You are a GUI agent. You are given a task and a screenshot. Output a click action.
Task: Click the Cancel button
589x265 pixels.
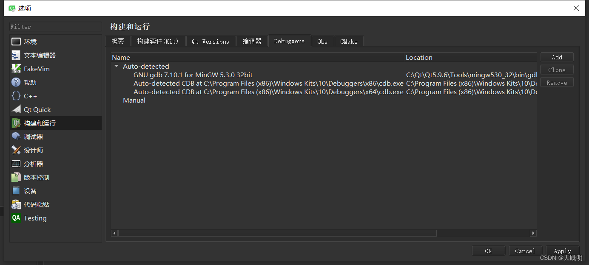(x=525, y=251)
